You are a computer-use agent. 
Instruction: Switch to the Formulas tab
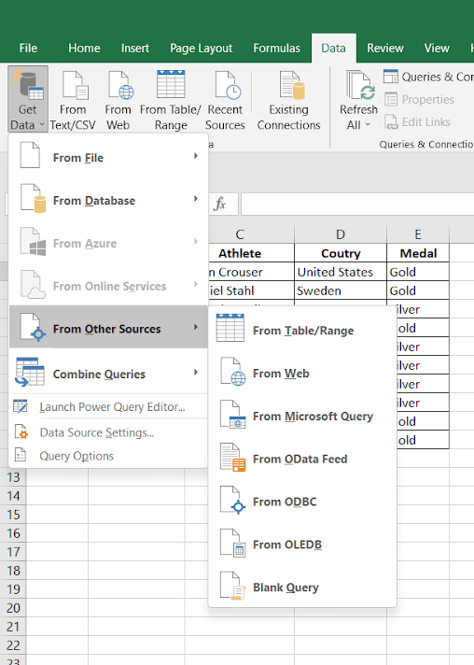tap(276, 48)
